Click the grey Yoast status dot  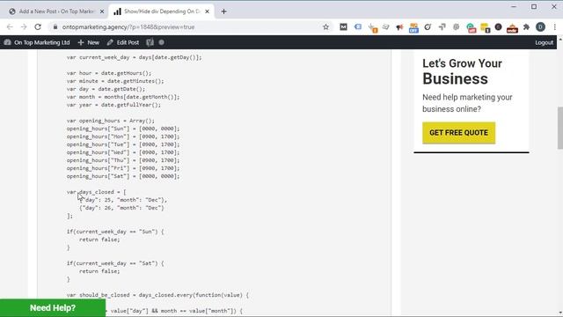162,42
